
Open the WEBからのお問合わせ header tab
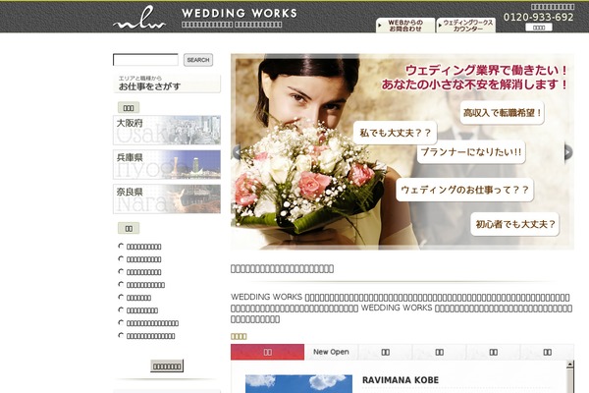pos(405,26)
